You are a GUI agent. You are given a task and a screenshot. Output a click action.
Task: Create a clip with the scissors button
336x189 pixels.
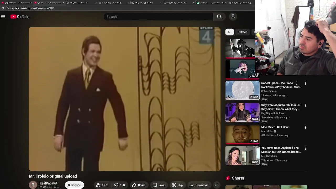point(177,185)
